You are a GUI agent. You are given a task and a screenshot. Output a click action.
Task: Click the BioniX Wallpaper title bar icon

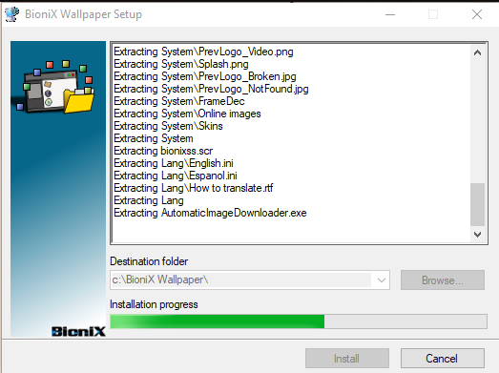[11, 14]
